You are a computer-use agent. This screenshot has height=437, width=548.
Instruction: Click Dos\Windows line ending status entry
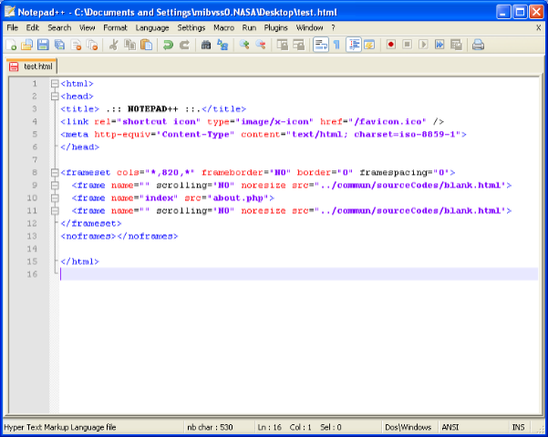408,427
